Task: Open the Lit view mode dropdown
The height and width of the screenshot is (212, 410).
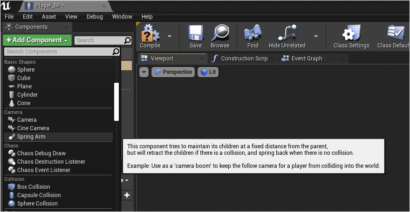Action: (208, 72)
